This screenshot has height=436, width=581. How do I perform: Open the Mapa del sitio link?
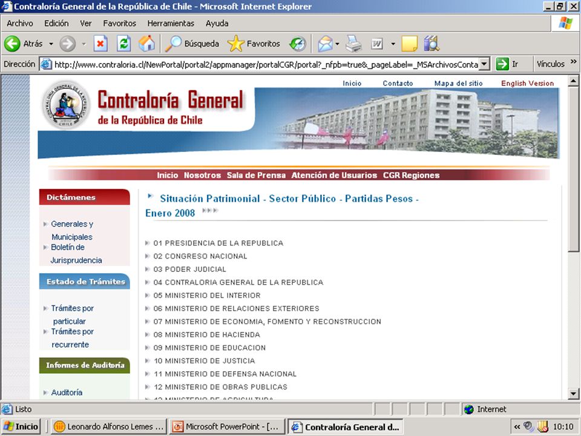coord(458,84)
